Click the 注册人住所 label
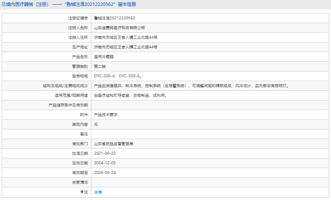The width and height of the screenshot is (331, 200). 78,37
